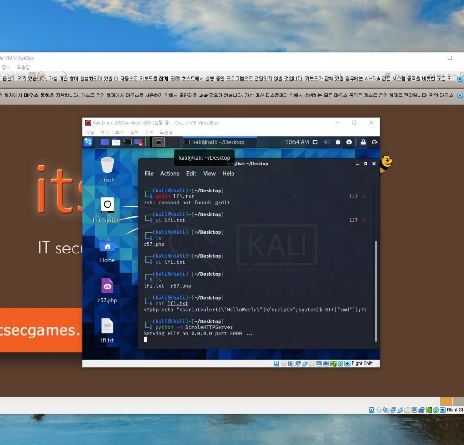Open the Home folder desktop icon

click(x=108, y=252)
